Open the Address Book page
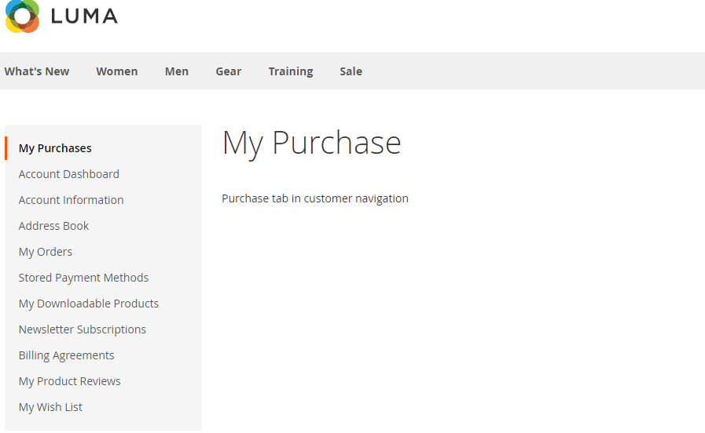The image size is (705, 433). (53, 226)
